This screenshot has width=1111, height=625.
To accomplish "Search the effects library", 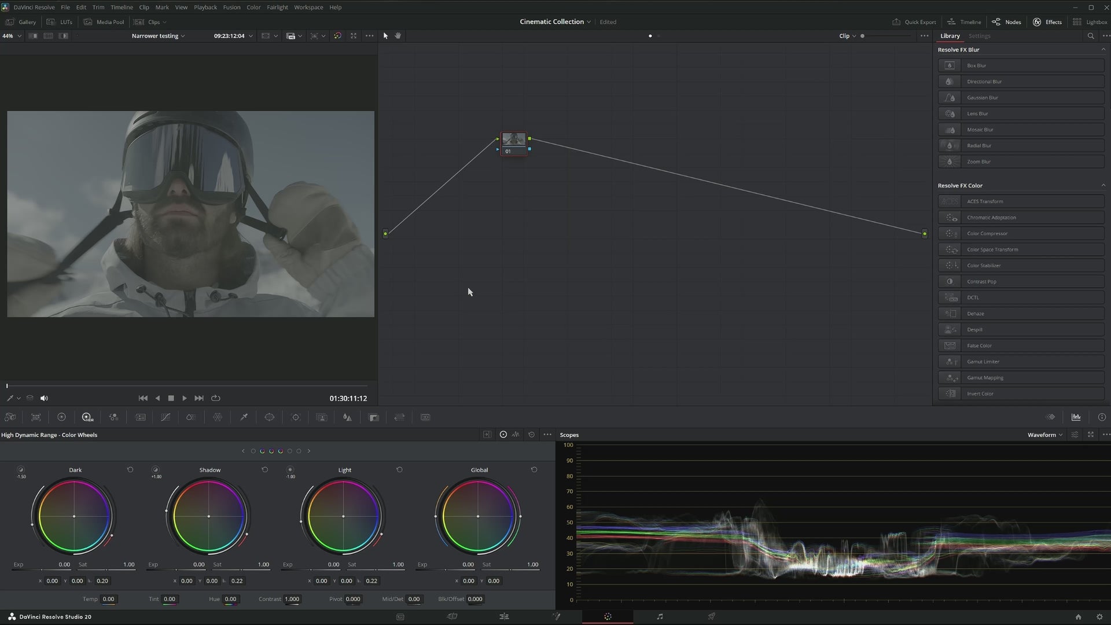I will point(1091,36).
